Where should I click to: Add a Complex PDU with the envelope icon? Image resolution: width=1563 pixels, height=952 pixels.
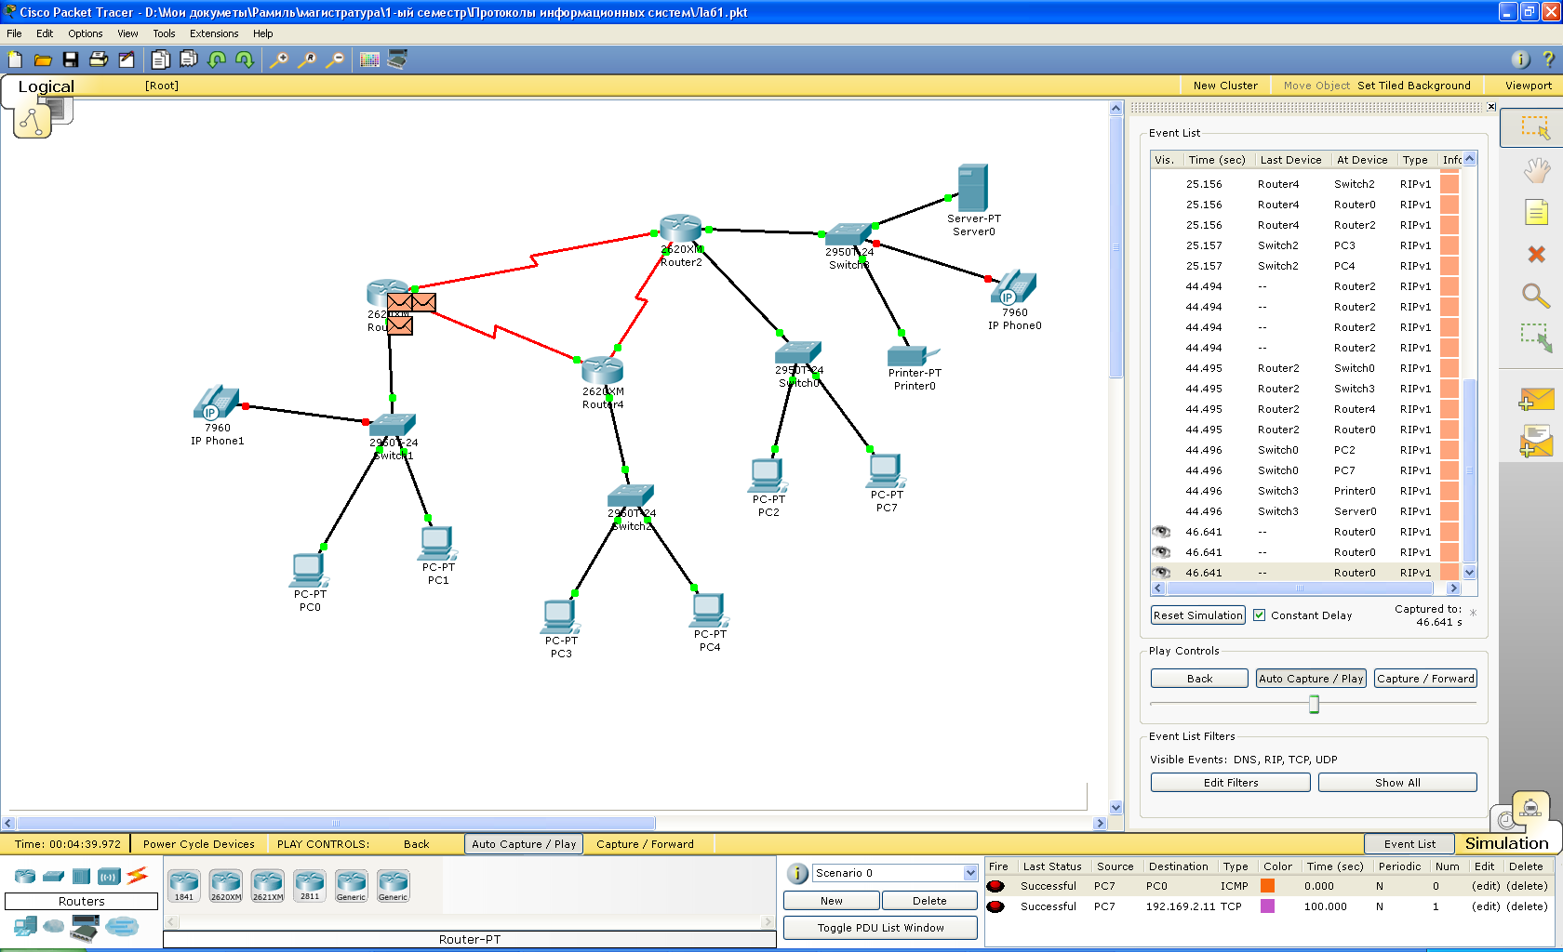(x=1536, y=442)
